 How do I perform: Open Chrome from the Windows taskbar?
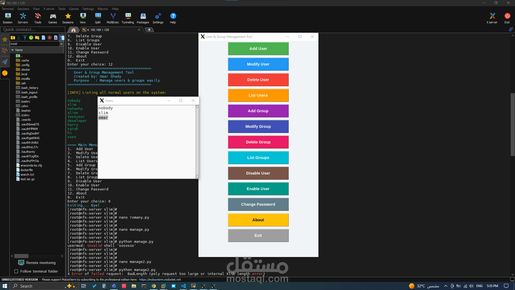tap(154, 286)
